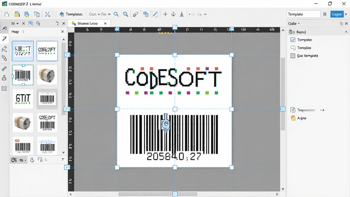Open the overflow dropdown at toolbar end
The image size is (350, 197).
(x=205, y=14)
